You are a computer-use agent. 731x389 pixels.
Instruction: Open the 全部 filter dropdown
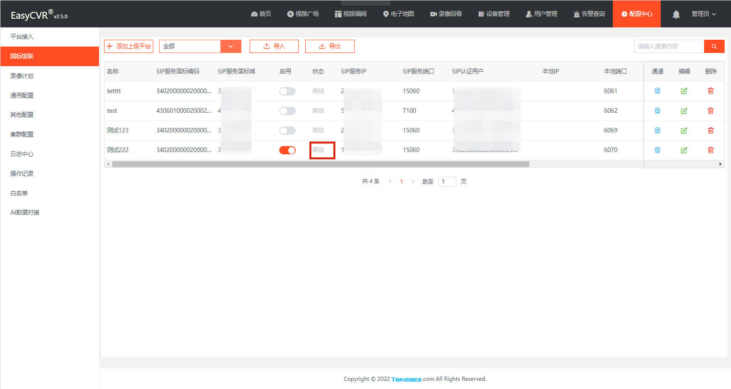point(200,46)
